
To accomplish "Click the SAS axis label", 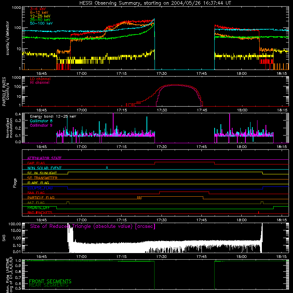I will pos(4,238).
